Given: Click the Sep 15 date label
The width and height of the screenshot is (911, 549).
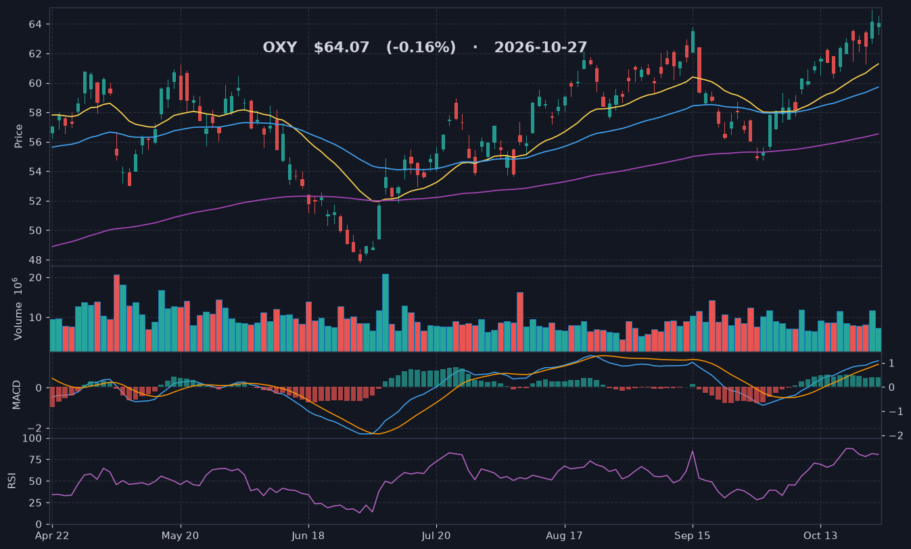Looking at the screenshot, I should point(692,535).
